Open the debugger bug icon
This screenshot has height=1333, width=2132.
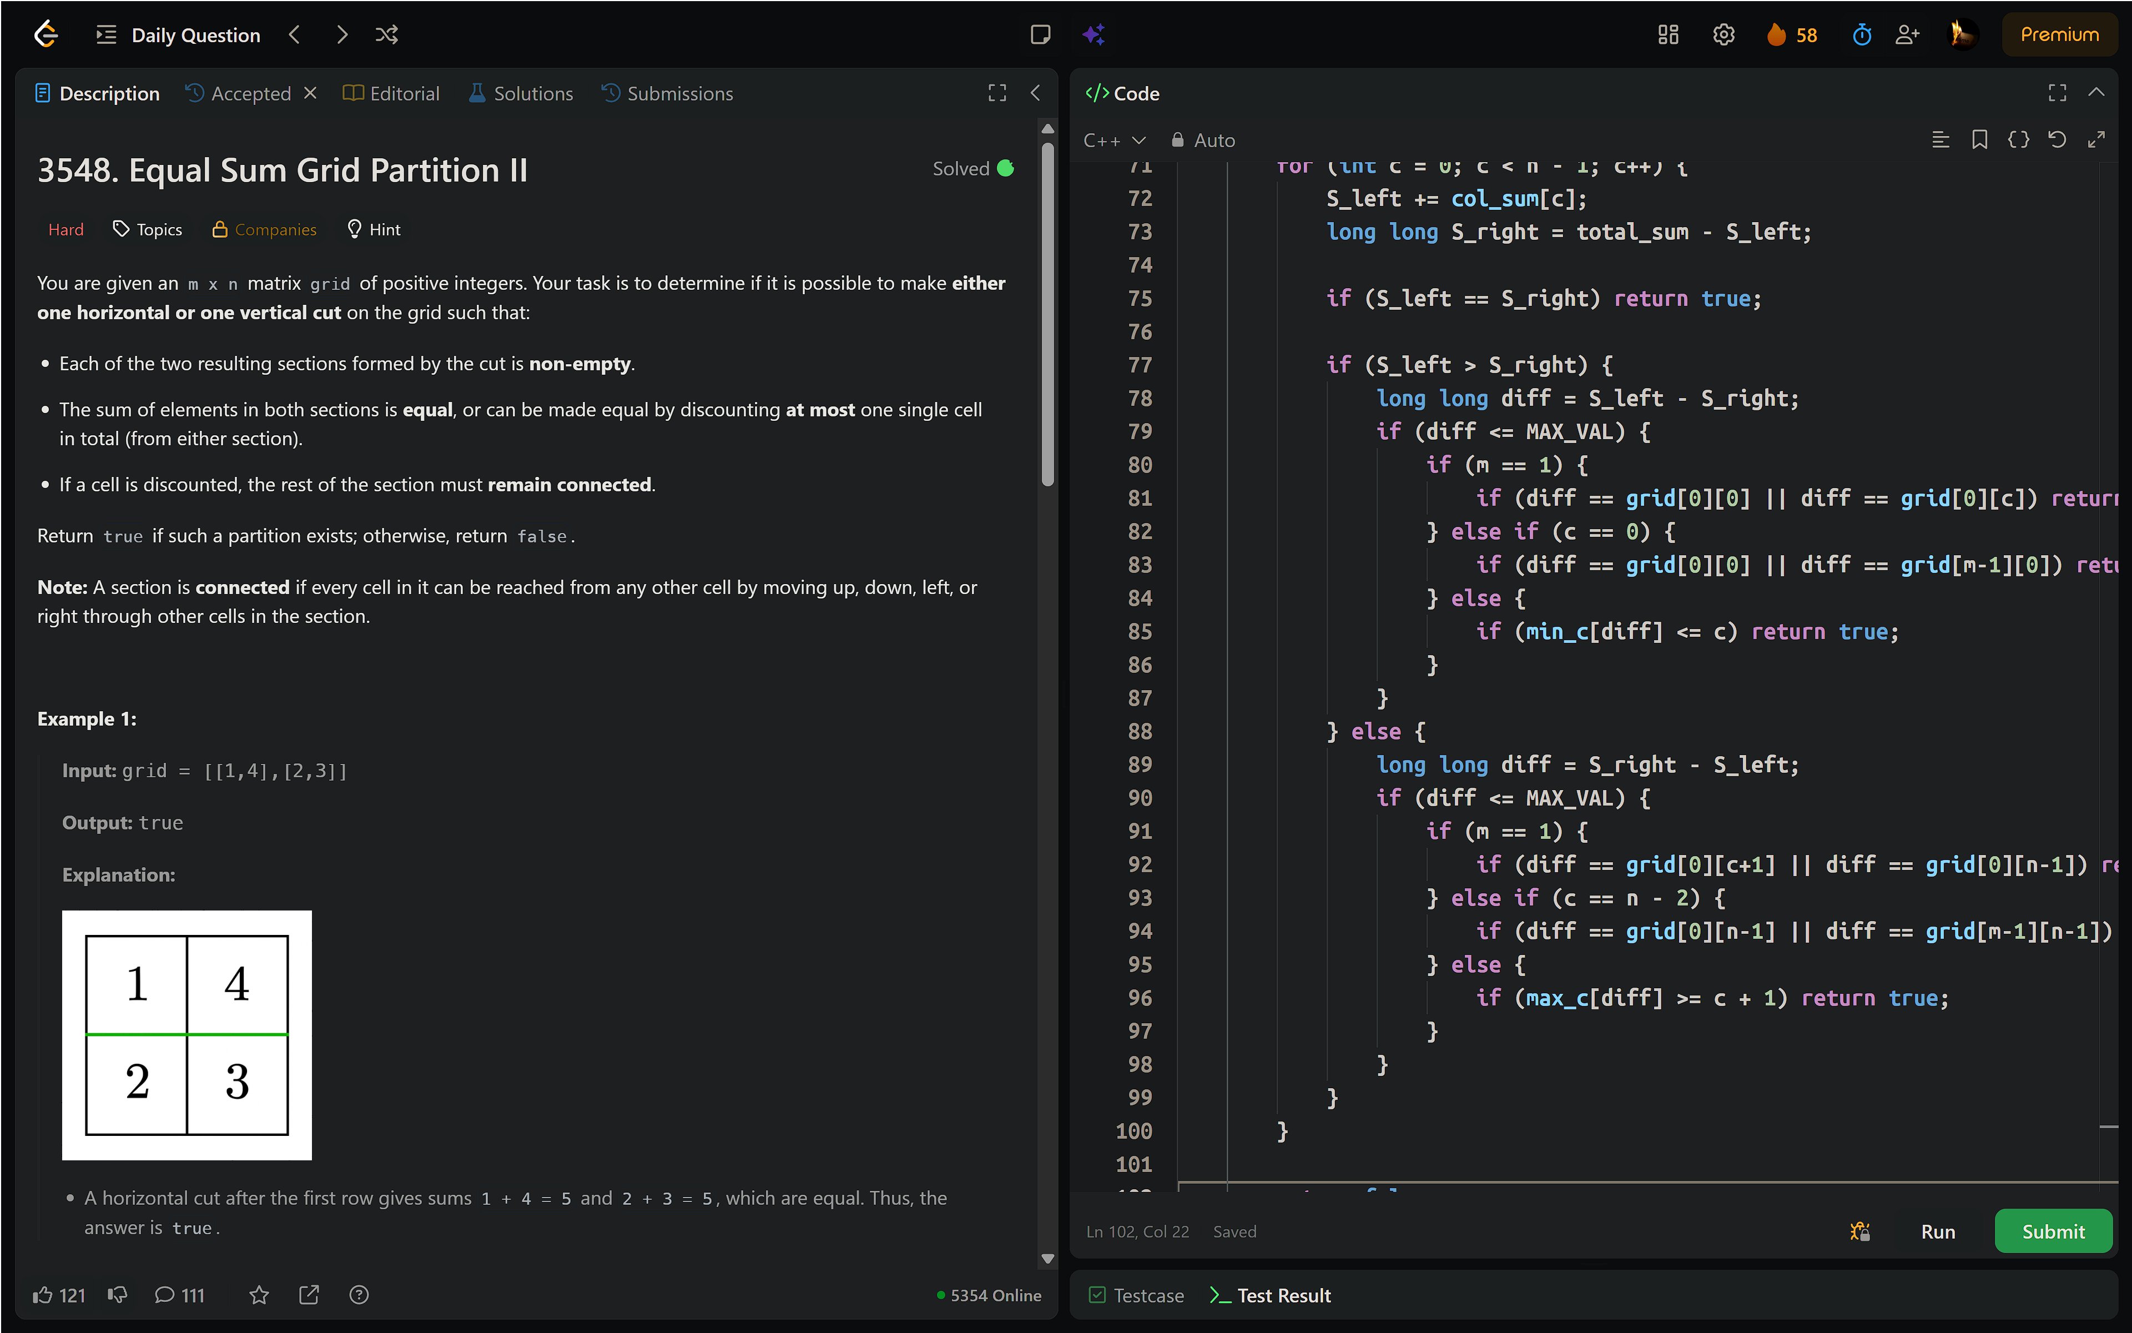[x=1859, y=1231]
